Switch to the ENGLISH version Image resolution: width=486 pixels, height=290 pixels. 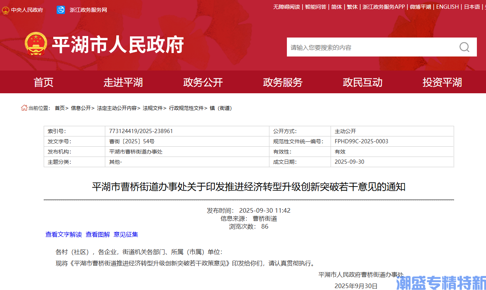click(447, 7)
